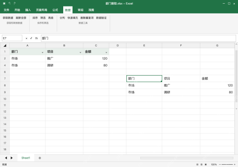Select the Sheet1 worksheet tab
Viewport: 238px width, 167px height.
(x=26, y=158)
